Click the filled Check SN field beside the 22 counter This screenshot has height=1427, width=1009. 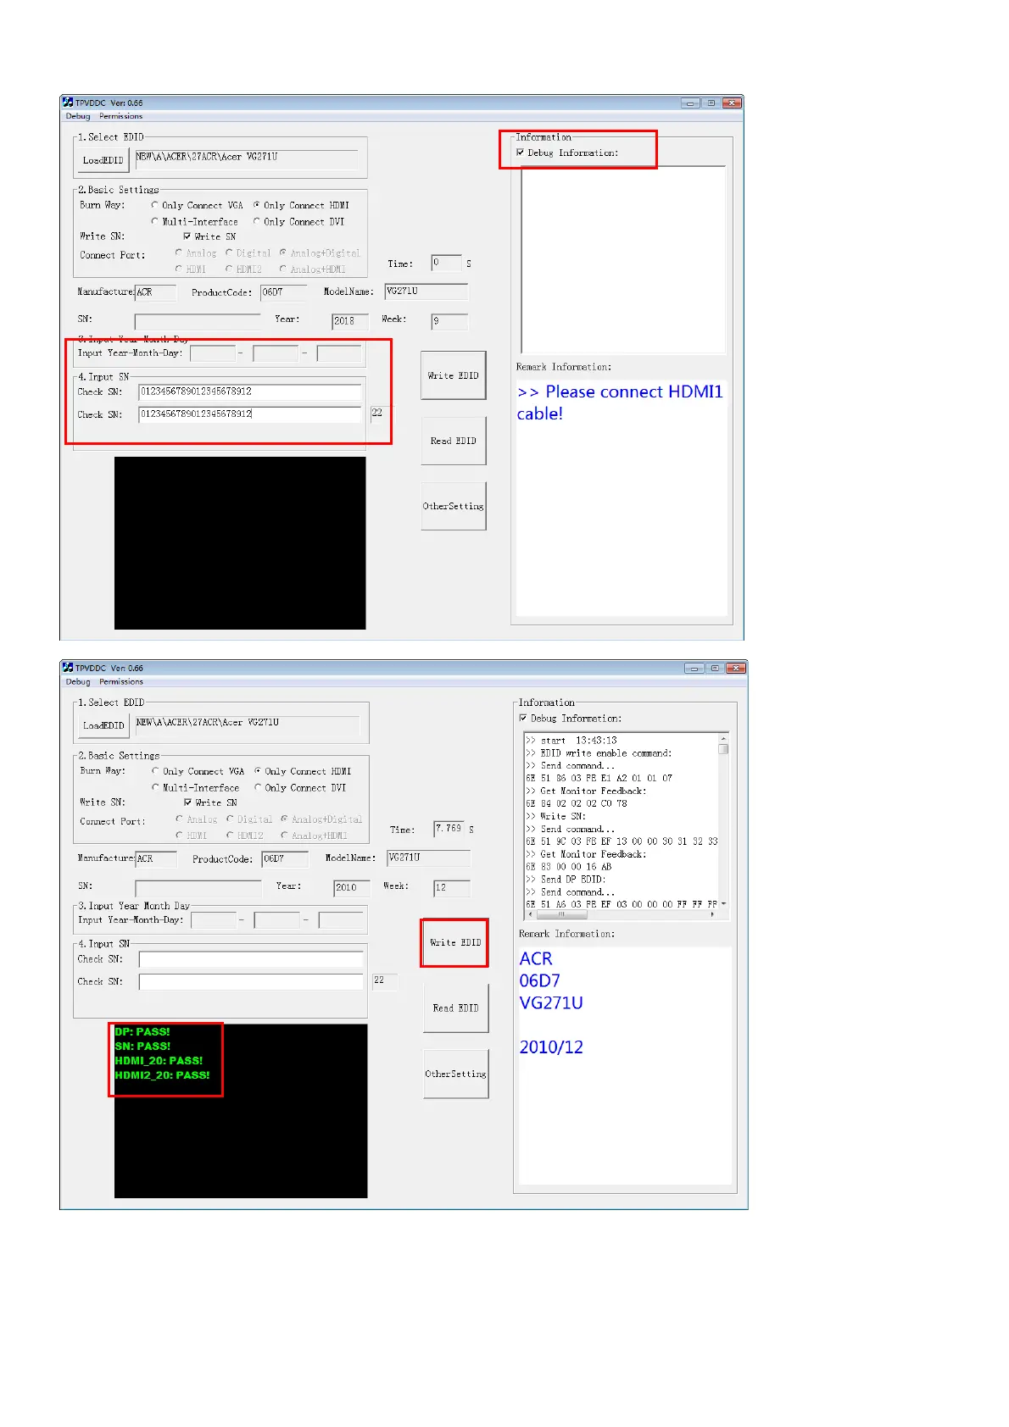tap(250, 414)
